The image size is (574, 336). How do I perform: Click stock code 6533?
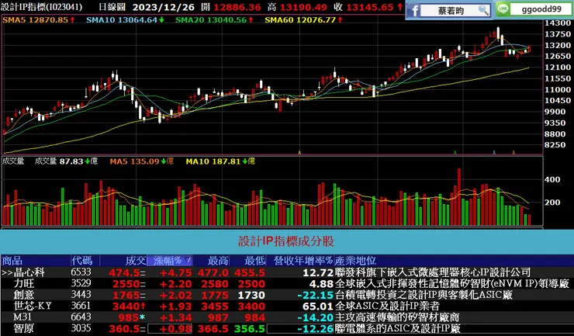(81, 272)
